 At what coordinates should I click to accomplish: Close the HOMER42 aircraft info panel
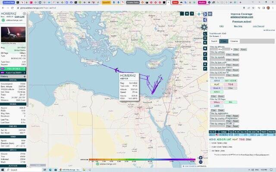click(x=24, y=13)
